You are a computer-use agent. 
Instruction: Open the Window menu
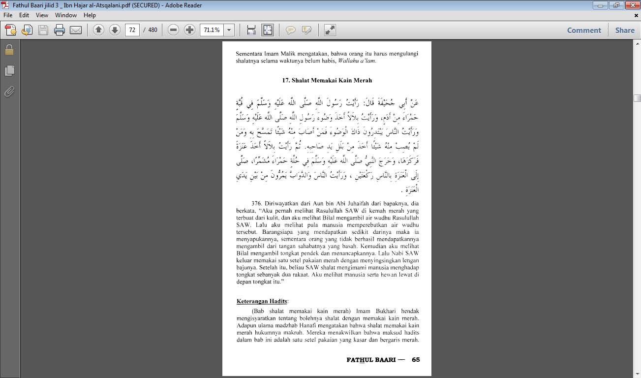point(65,15)
